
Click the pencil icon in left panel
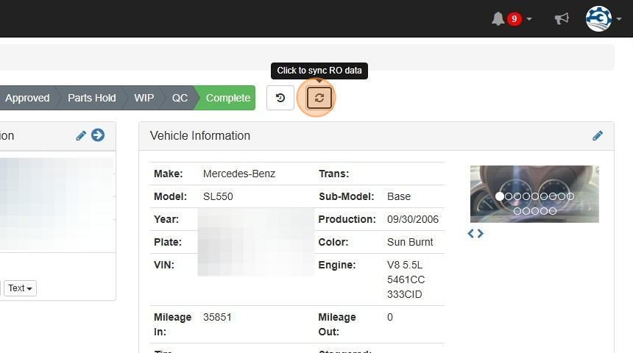81,135
